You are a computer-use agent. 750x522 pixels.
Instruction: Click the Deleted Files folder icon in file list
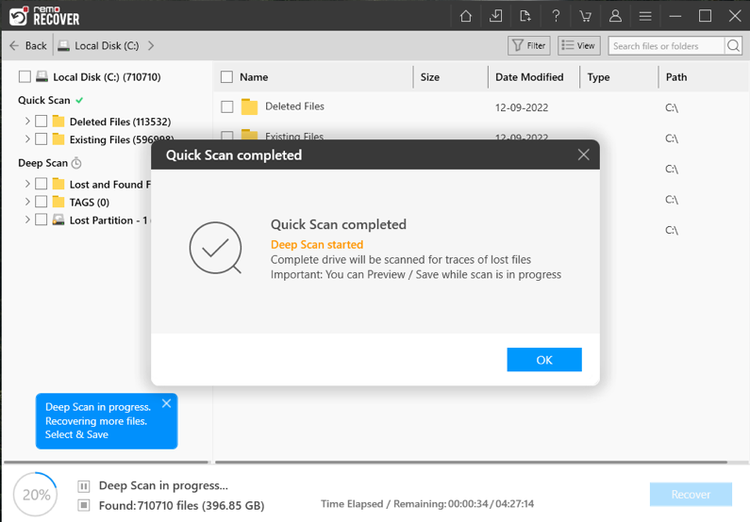tap(249, 106)
